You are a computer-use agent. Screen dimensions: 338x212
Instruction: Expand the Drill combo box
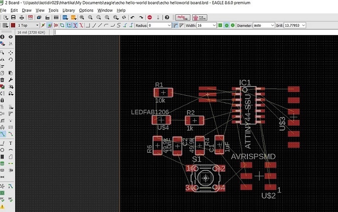click(303, 25)
